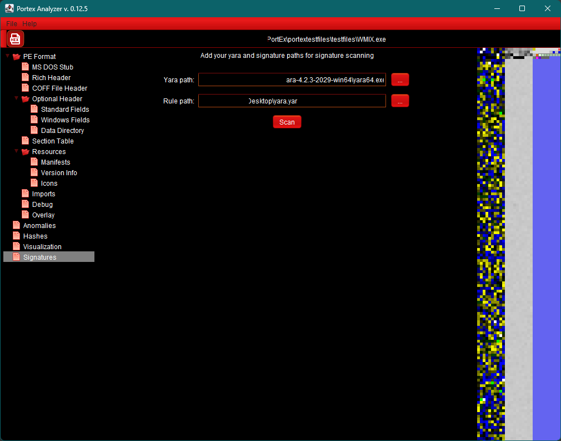The height and width of the screenshot is (441, 561).
Task: Click the 'Rule path:' label
Action: pyautogui.click(x=178, y=101)
